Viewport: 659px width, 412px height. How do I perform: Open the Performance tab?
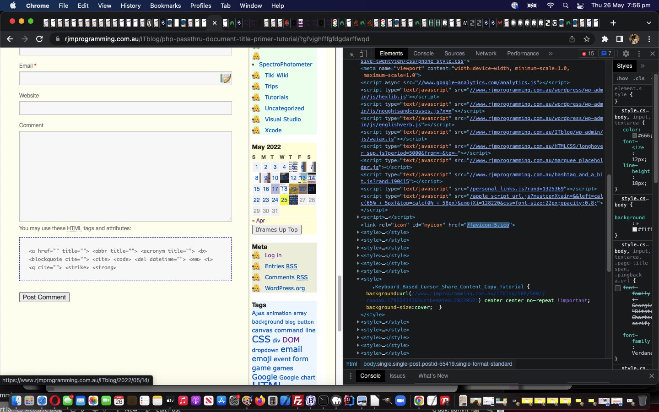point(523,54)
